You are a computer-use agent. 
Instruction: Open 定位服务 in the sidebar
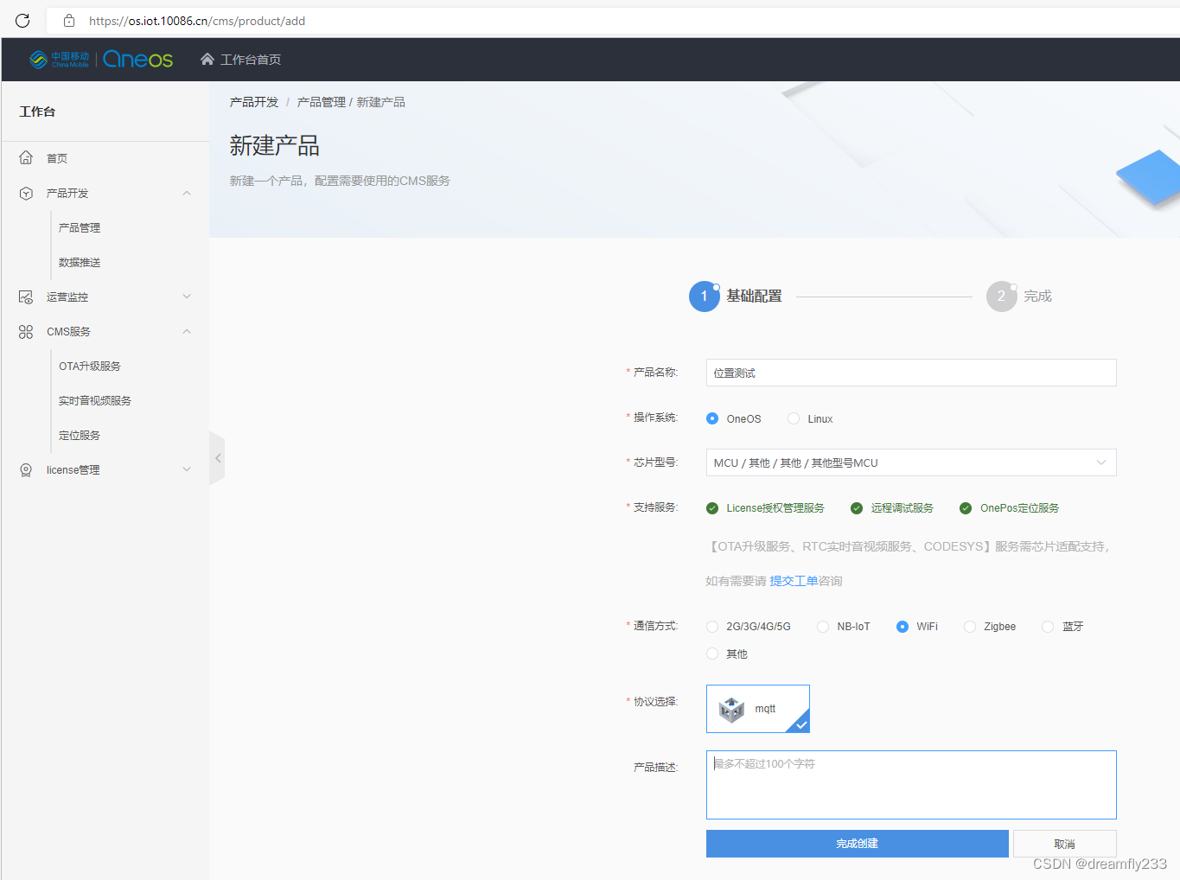pyautogui.click(x=80, y=435)
